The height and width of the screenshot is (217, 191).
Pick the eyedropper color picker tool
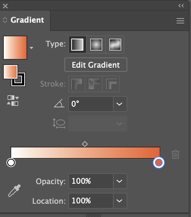click(14, 191)
